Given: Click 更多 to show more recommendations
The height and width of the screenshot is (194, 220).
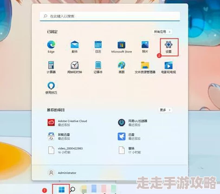Looking at the screenshot, I should (165, 110).
